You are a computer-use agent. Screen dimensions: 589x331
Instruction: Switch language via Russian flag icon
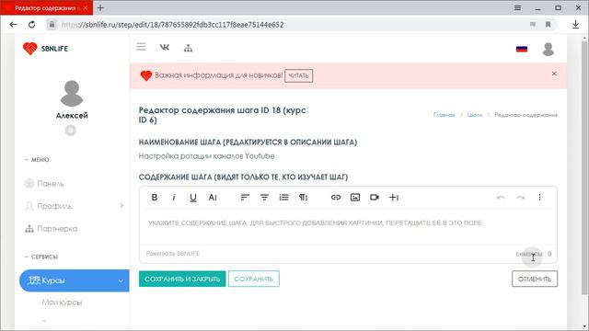[522, 49]
